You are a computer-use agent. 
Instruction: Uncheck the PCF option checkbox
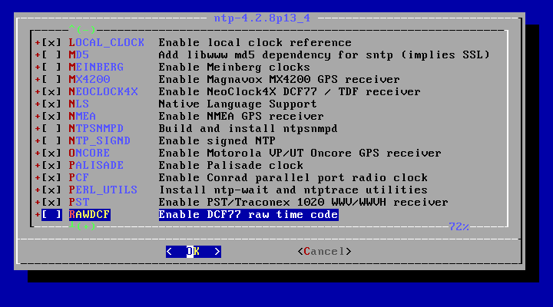pos(52,177)
